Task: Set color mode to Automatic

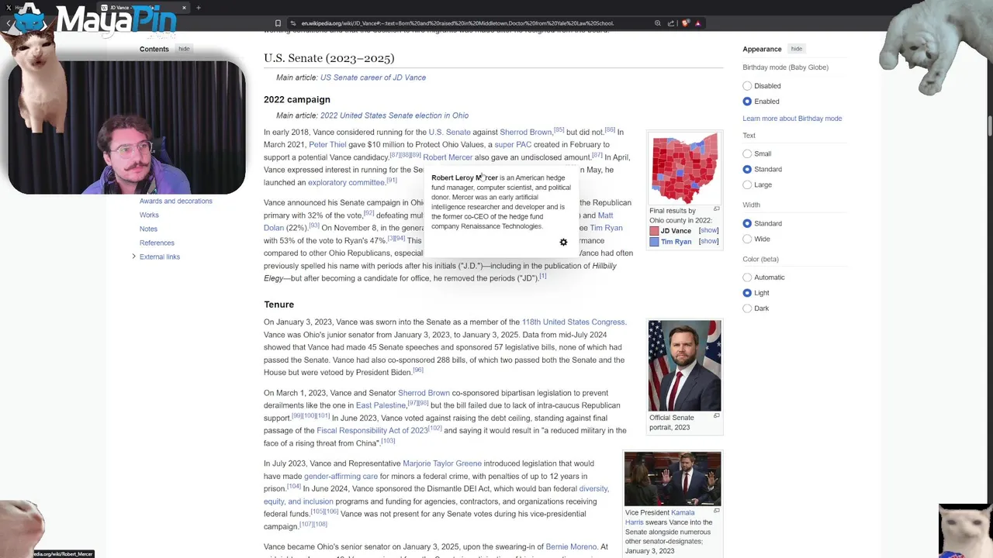Action: 747,277
